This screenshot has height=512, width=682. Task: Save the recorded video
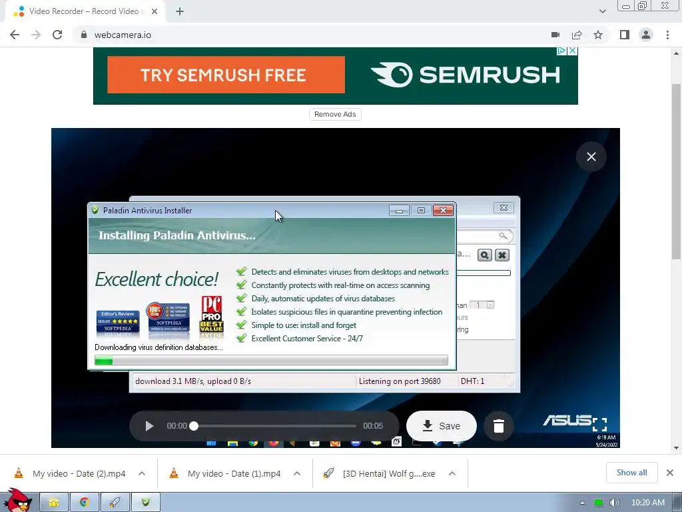pos(442,426)
